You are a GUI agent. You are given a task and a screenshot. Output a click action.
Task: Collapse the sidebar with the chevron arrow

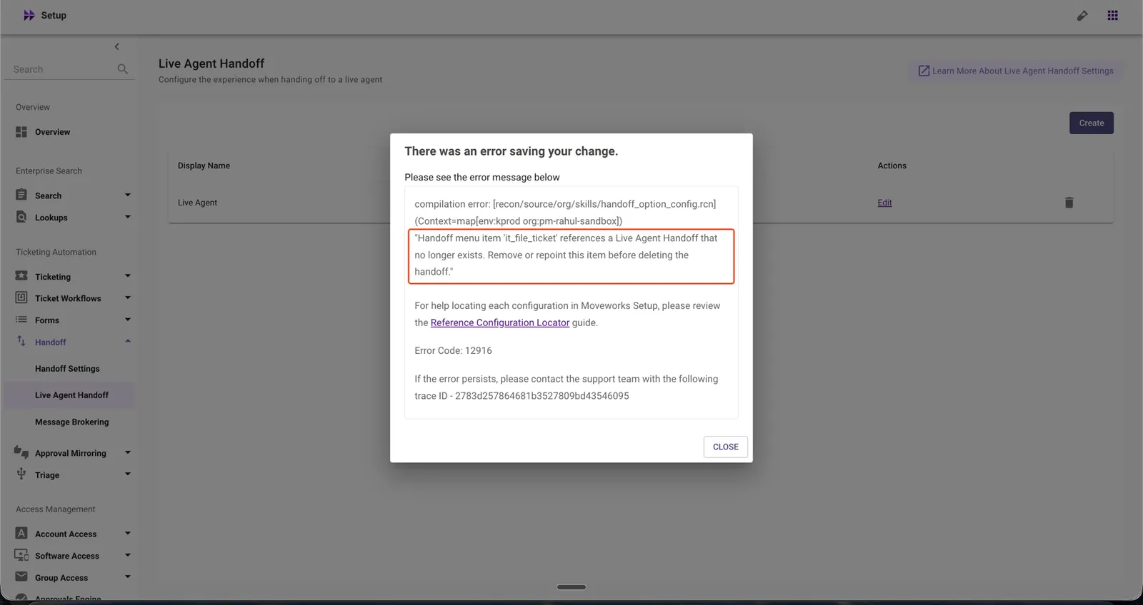coord(117,46)
